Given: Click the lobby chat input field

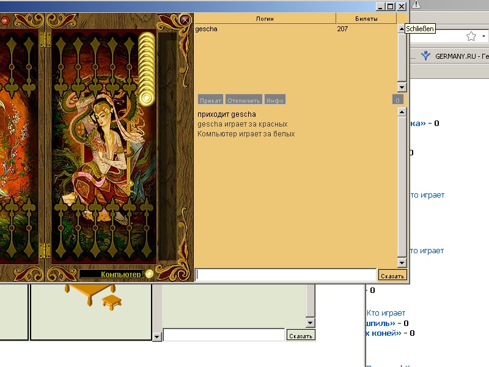Looking at the screenshot, I should coord(224,335).
